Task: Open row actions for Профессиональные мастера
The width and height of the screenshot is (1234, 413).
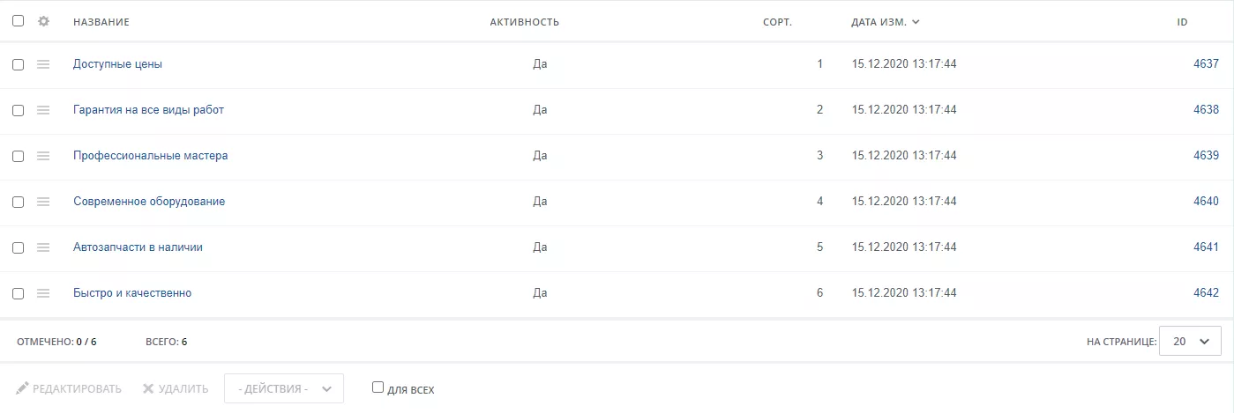Action: tap(43, 156)
